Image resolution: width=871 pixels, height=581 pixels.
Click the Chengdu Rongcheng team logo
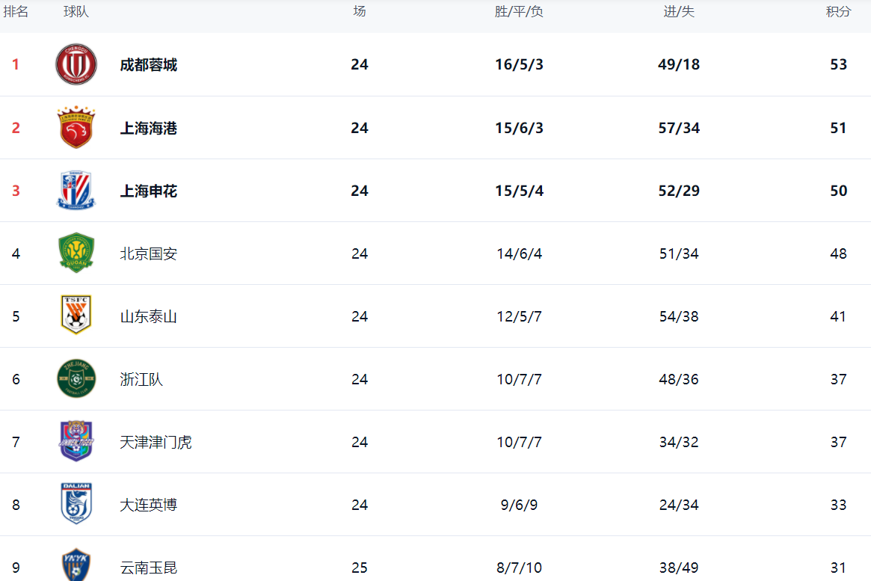tap(76, 64)
